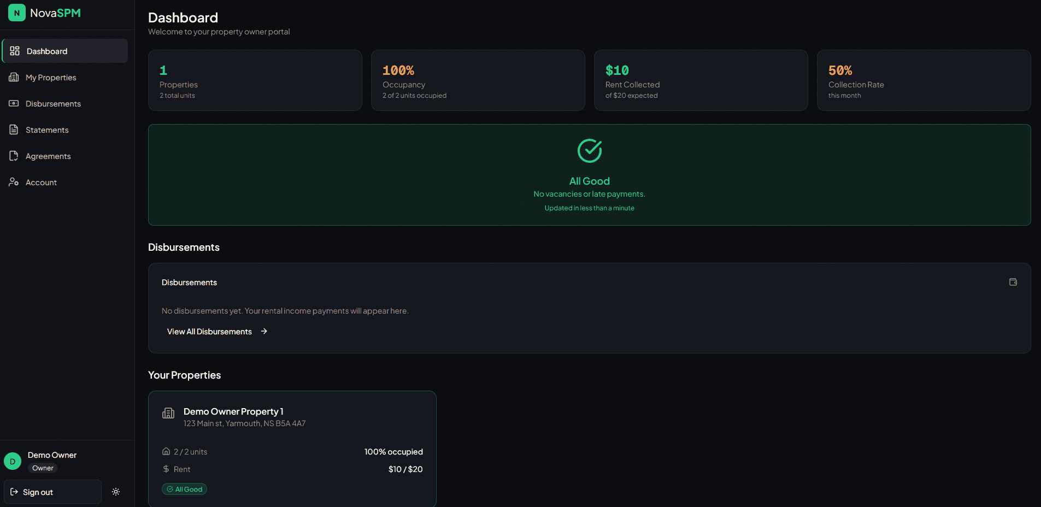Open My Properties via its building icon

pyautogui.click(x=14, y=77)
